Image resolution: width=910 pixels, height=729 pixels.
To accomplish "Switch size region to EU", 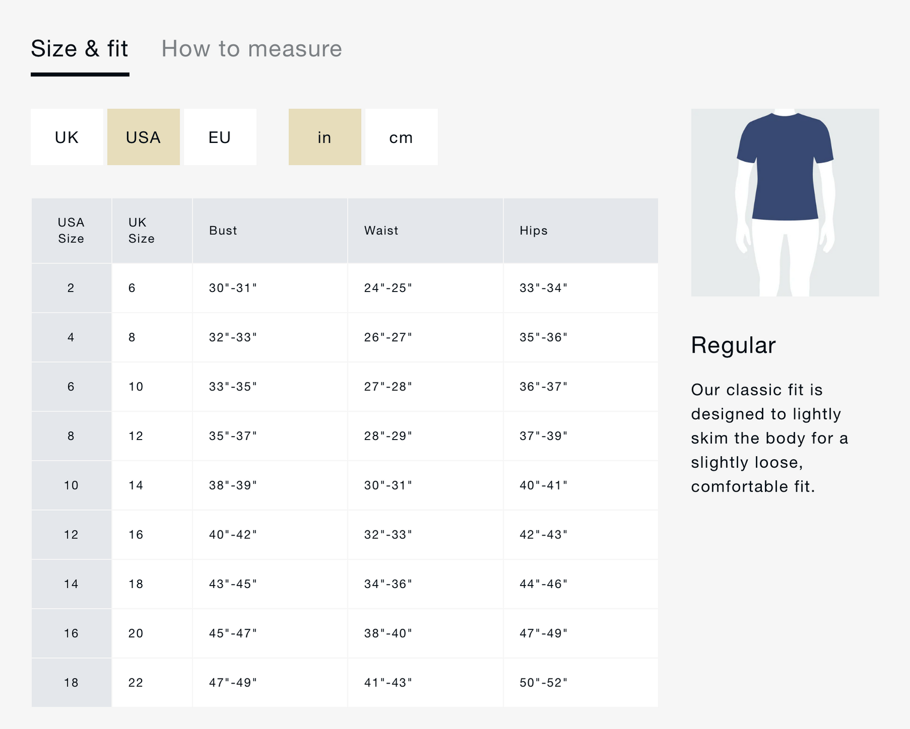I will pos(220,137).
